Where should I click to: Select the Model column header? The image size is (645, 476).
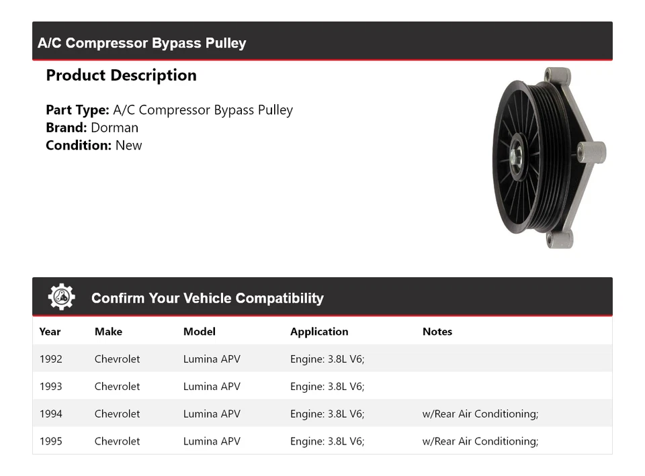click(x=200, y=332)
